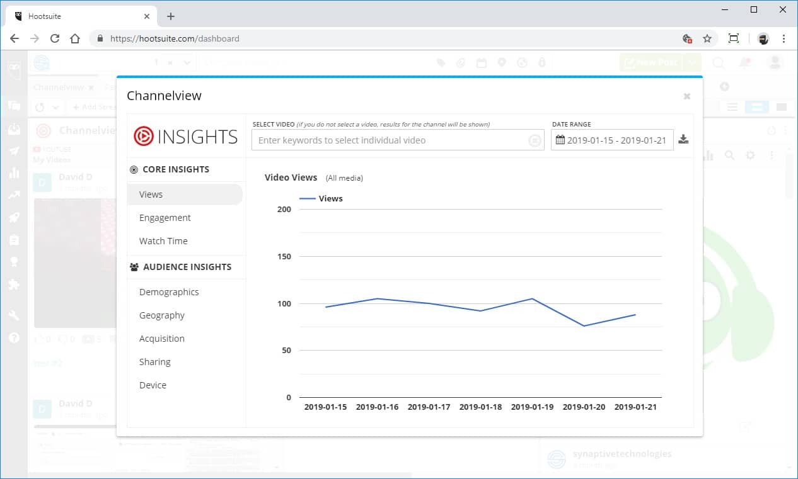Open the Sharing audience section
The image size is (798, 479).
155,362
